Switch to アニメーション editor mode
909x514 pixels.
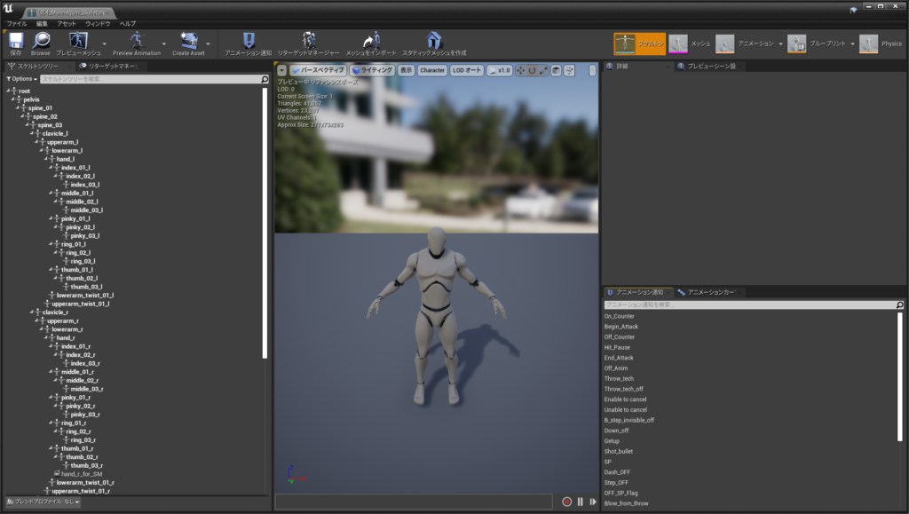click(x=745, y=43)
